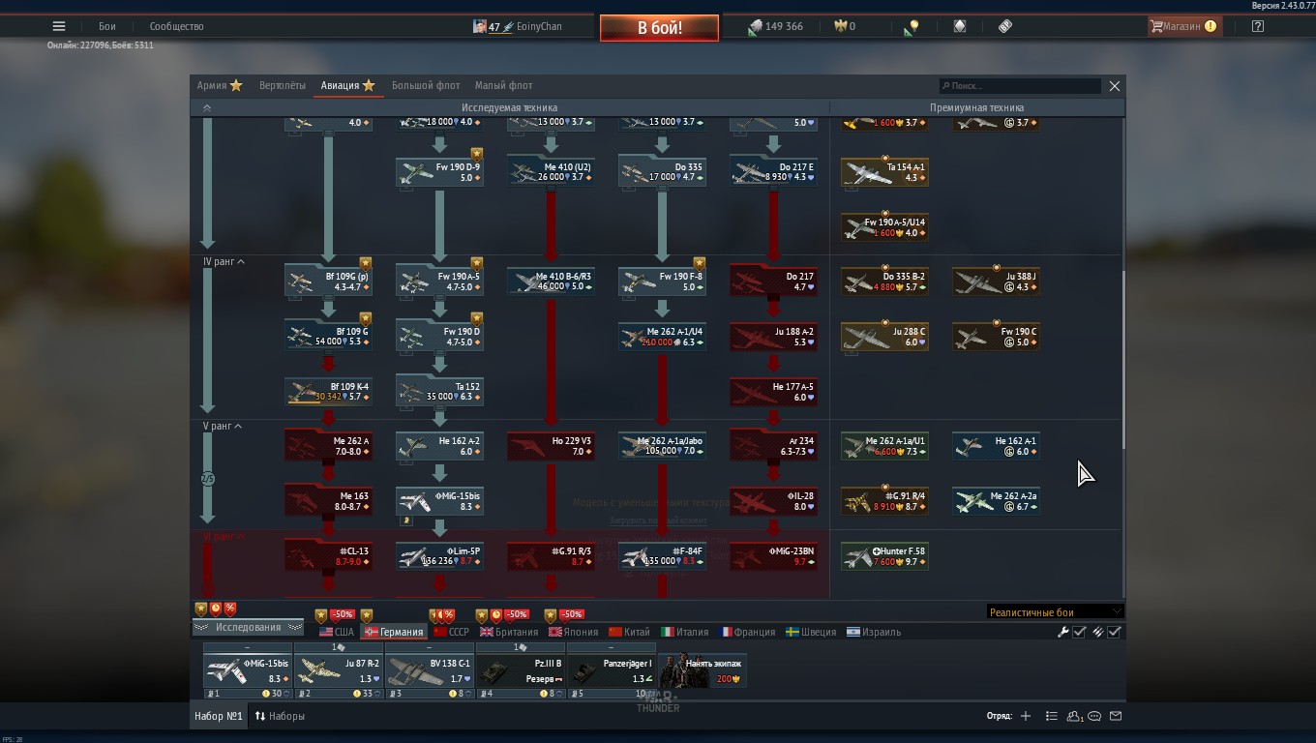Viewport: 1316px width, 743px height.
Task: Select the Lim-5P aircraft card
Action: (x=439, y=556)
